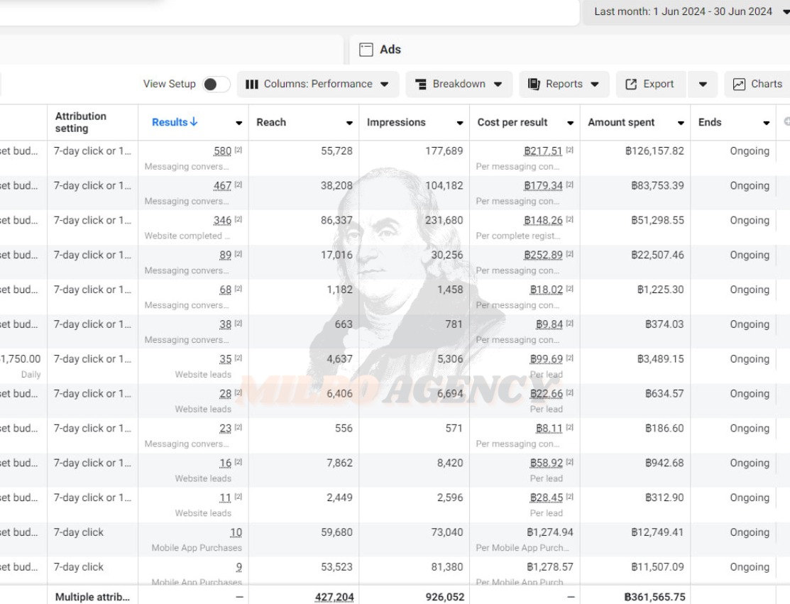Click the Amount spent column header
Viewport: 790px width, 604px height.
pos(621,122)
